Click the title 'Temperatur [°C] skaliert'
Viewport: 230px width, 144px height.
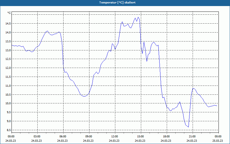[117, 3]
